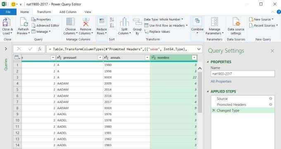281x149 pixels.
Task: Click the query Name input field
Action: point(243,74)
